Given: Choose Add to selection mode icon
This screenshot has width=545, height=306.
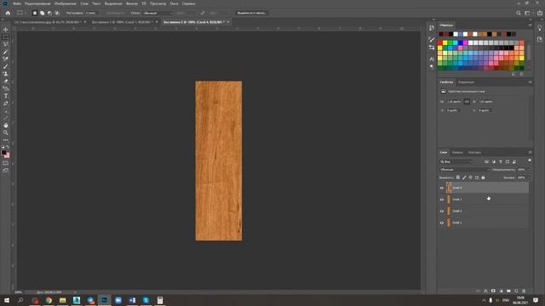Looking at the screenshot, I should (42, 13).
